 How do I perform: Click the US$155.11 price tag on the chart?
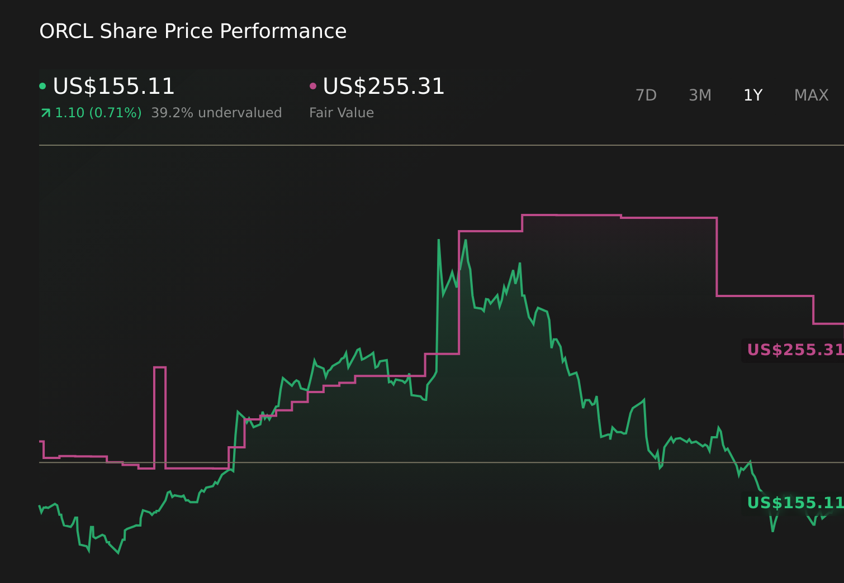(793, 503)
